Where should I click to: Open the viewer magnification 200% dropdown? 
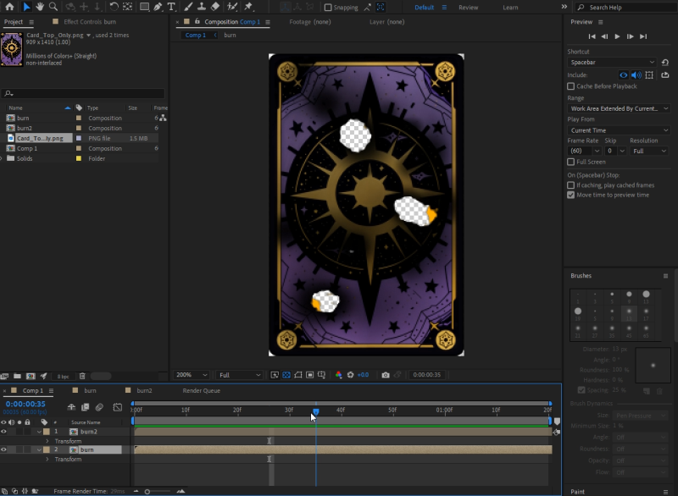pos(192,375)
